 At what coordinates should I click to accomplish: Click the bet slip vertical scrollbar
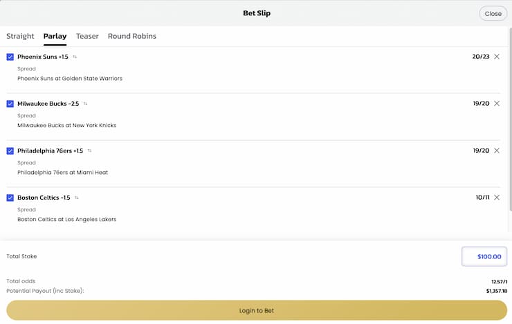pyautogui.click(x=511, y=119)
